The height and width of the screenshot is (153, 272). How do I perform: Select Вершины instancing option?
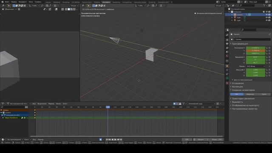point(250,94)
